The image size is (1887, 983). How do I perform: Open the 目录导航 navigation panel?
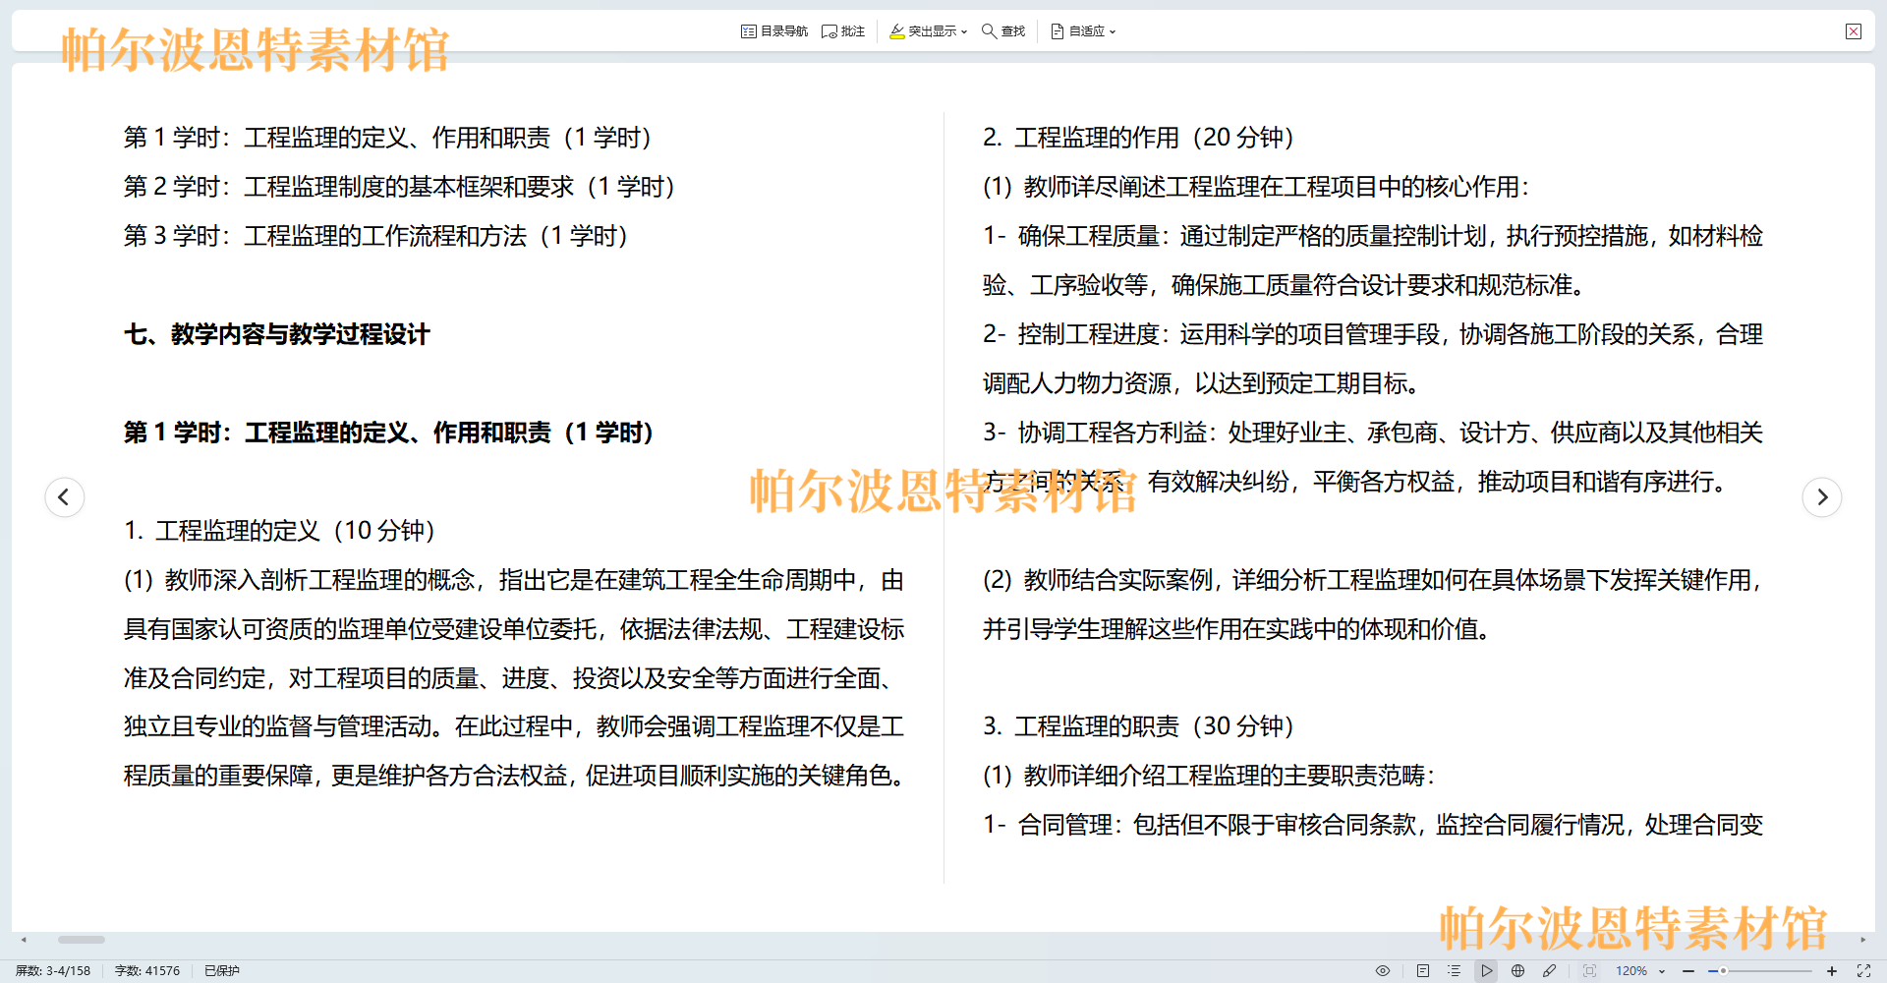click(x=773, y=31)
